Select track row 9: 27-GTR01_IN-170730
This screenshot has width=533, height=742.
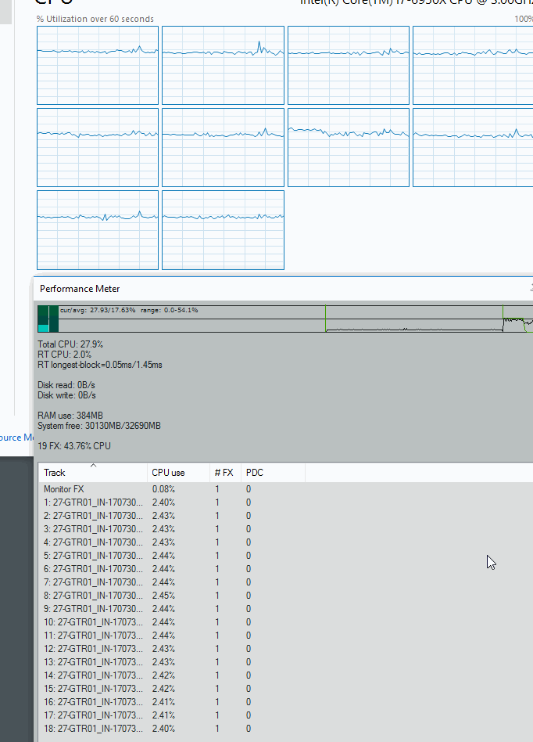tap(285, 609)
